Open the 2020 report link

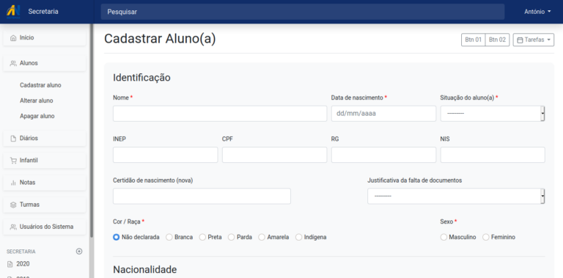(23, 264)
